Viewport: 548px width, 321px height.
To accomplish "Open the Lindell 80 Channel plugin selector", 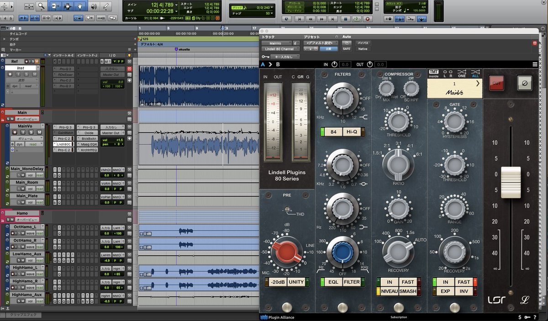I will coord(280,48).
